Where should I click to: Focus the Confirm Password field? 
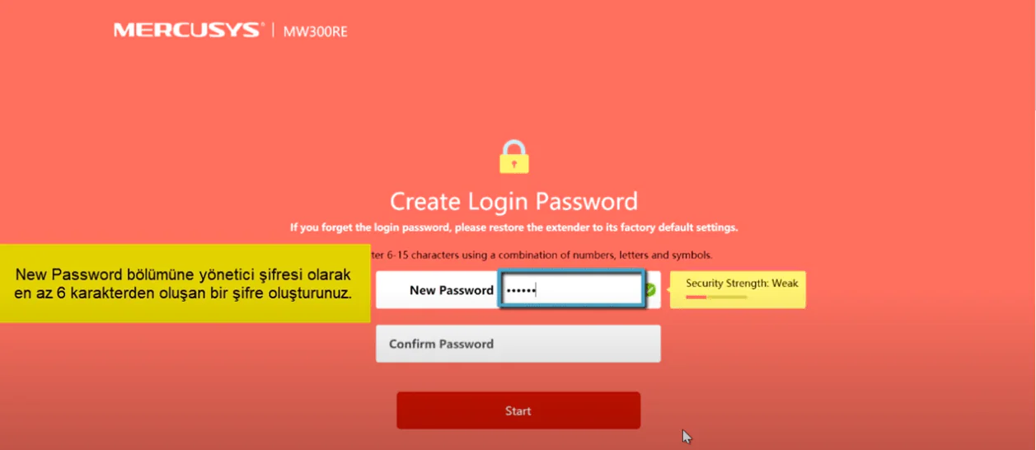[x=518, y=344]
